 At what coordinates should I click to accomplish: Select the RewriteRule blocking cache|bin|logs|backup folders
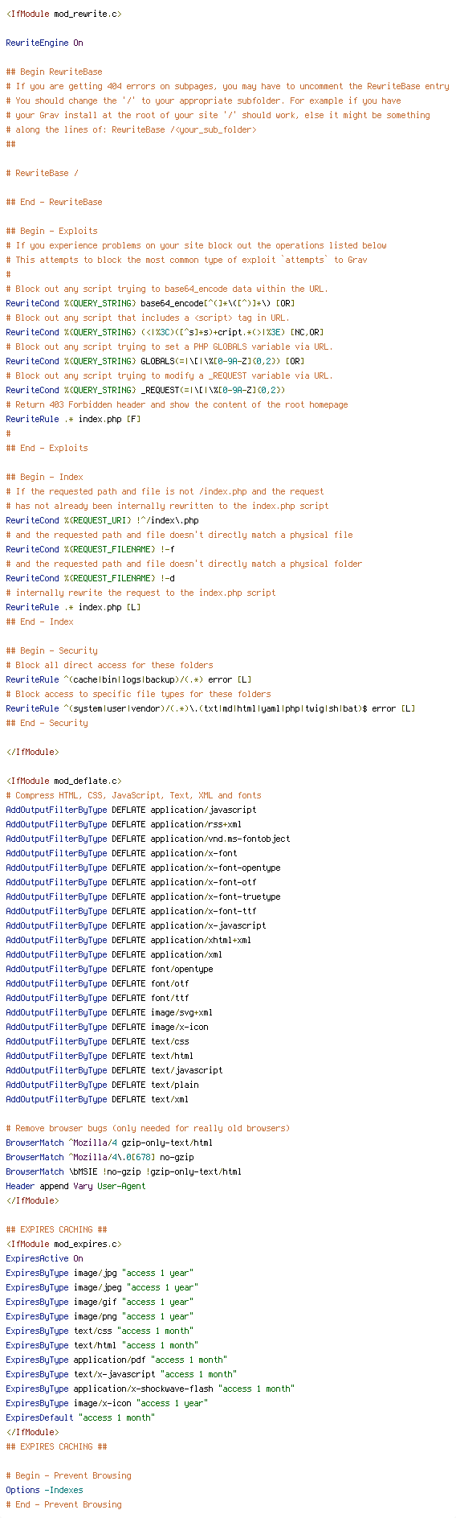pos(128,679)
